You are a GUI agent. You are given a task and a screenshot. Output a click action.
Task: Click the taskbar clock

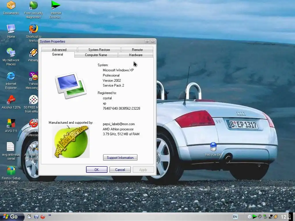coord(286,217)
